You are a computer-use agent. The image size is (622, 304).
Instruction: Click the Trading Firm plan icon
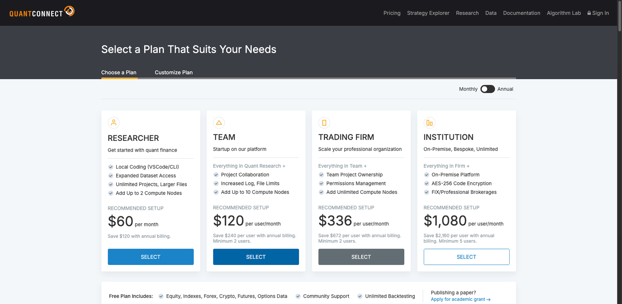click(324, 123)
